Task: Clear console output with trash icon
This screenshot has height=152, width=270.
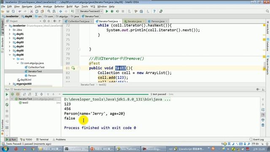Action: click(263, 125)
